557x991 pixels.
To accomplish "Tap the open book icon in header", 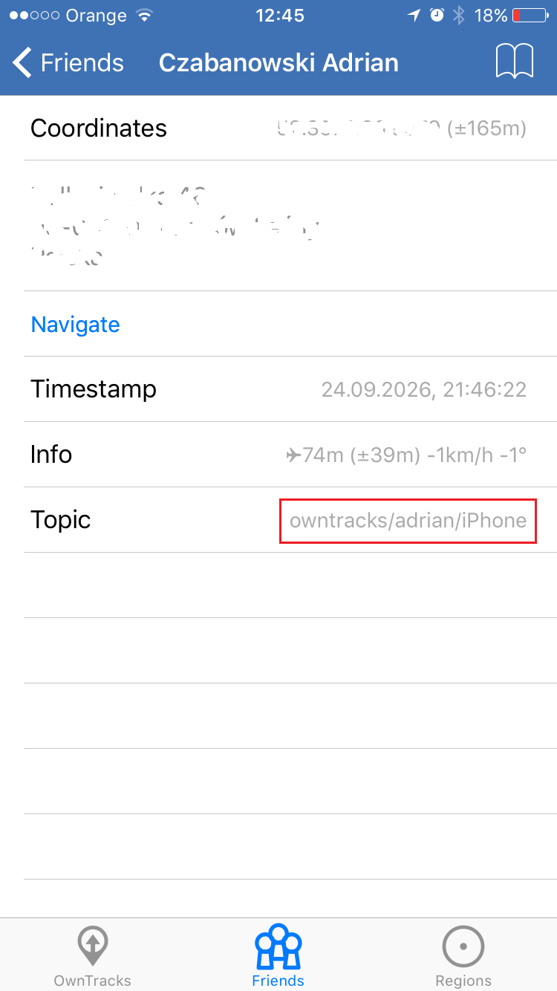I will click(515, 62).
